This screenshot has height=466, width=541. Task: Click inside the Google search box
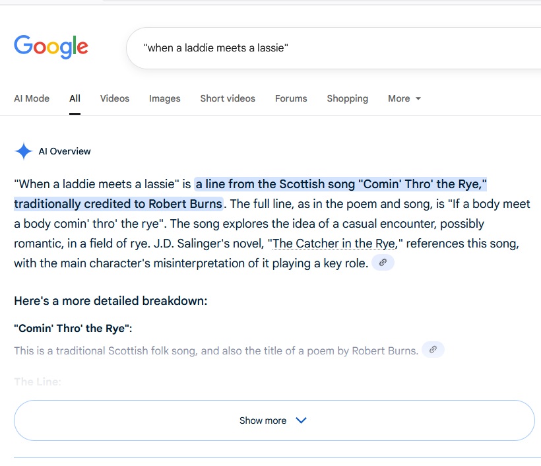click(330, 48)
